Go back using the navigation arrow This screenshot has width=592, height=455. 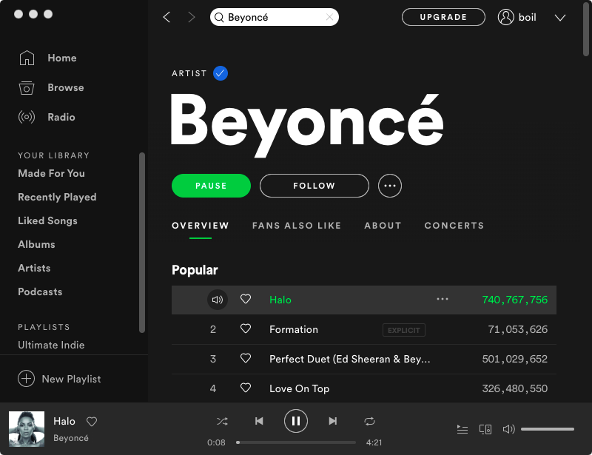(x=166, y=17)
